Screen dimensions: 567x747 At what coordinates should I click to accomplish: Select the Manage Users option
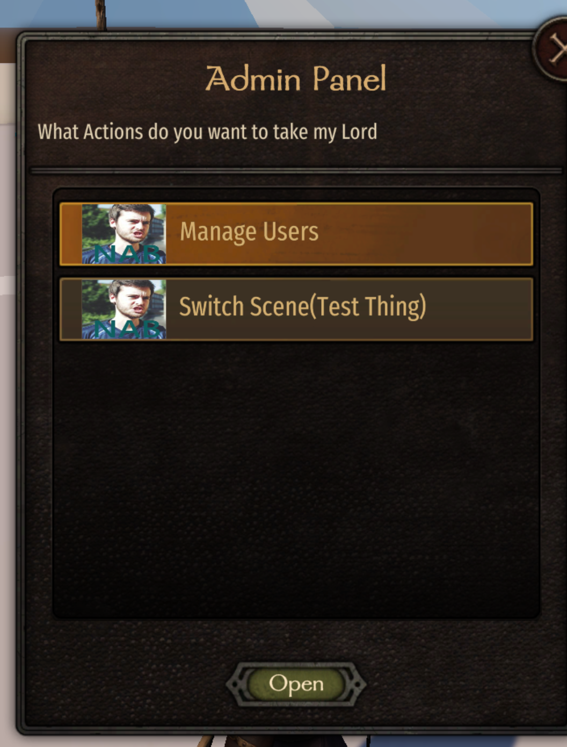(296, 234)
